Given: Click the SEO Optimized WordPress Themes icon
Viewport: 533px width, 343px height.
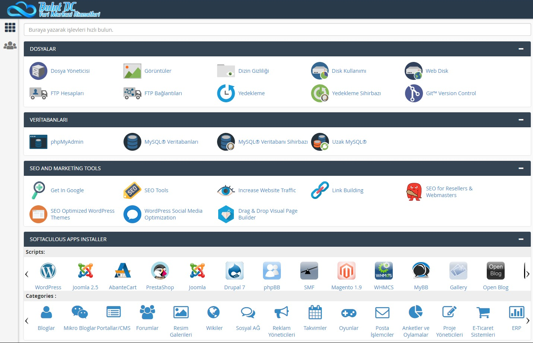Looking at the screenshot, I should pyautogui.click(x=38, y=214).
